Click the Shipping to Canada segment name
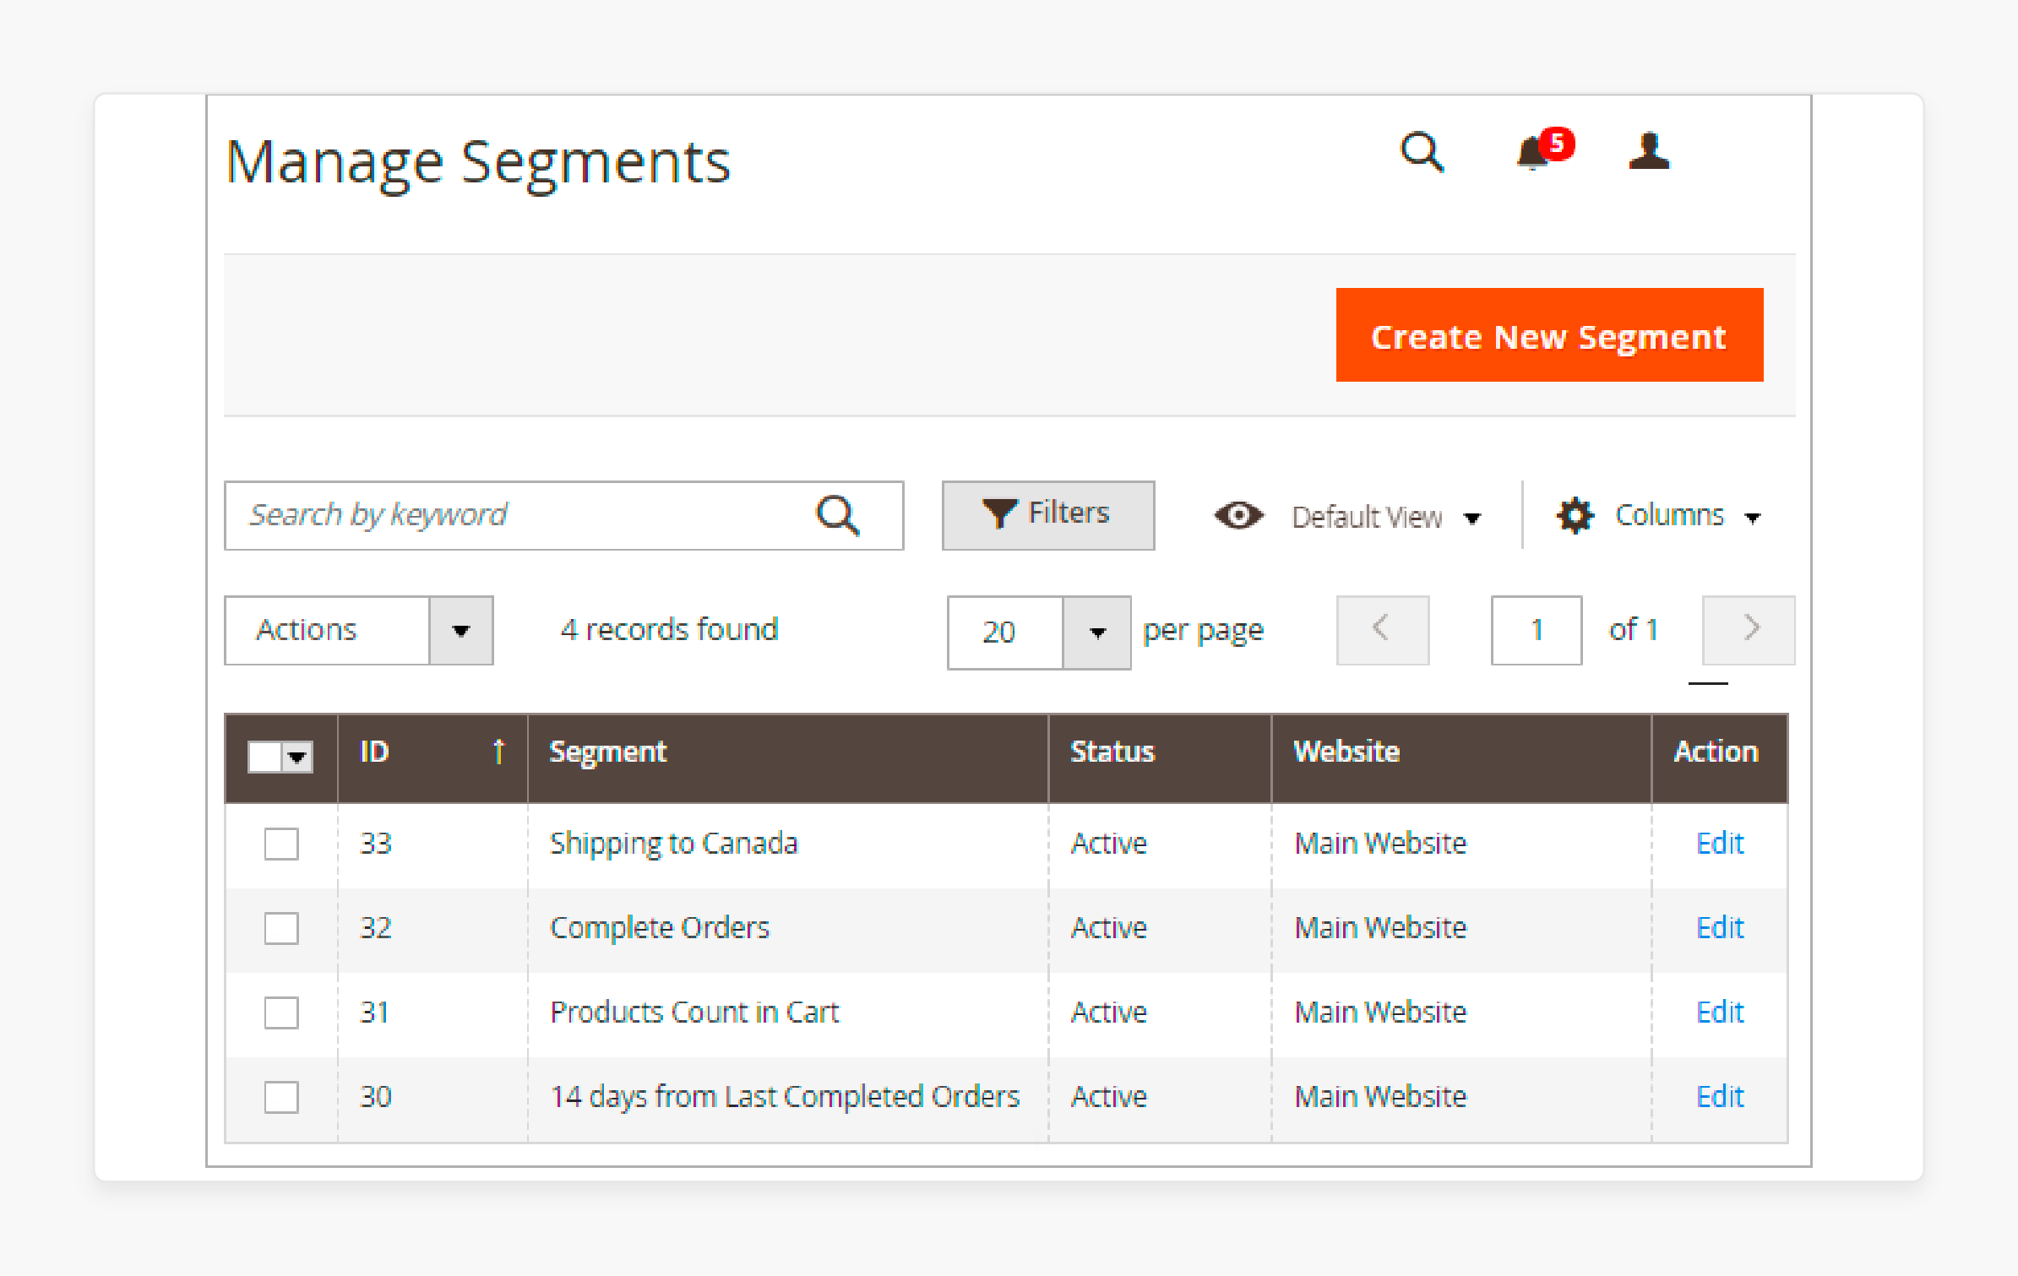The image size is (2018, 1276). (673, 844)
